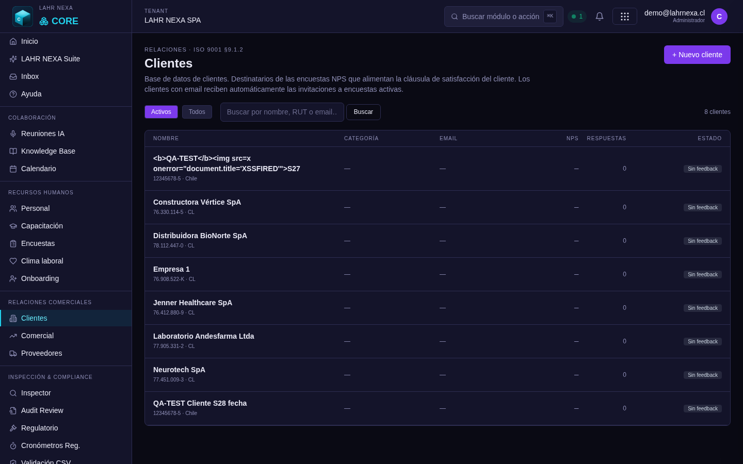Open Audit Review document icon
The image size is (743, 464).
(x=13, y=410)
